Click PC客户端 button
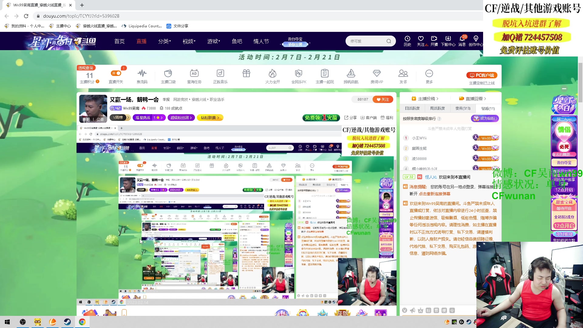The image size is (583, 328). (x=482, y=75)
